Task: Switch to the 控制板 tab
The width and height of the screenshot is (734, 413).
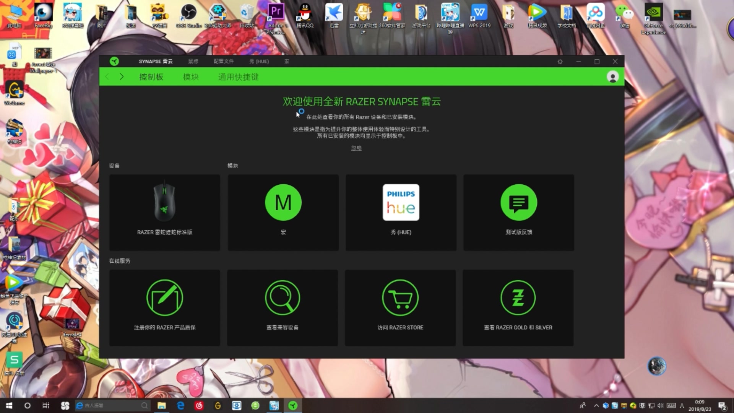Action: point(151,77)
